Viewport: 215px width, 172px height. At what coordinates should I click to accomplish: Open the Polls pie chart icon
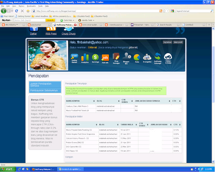[x=137, y=58]
